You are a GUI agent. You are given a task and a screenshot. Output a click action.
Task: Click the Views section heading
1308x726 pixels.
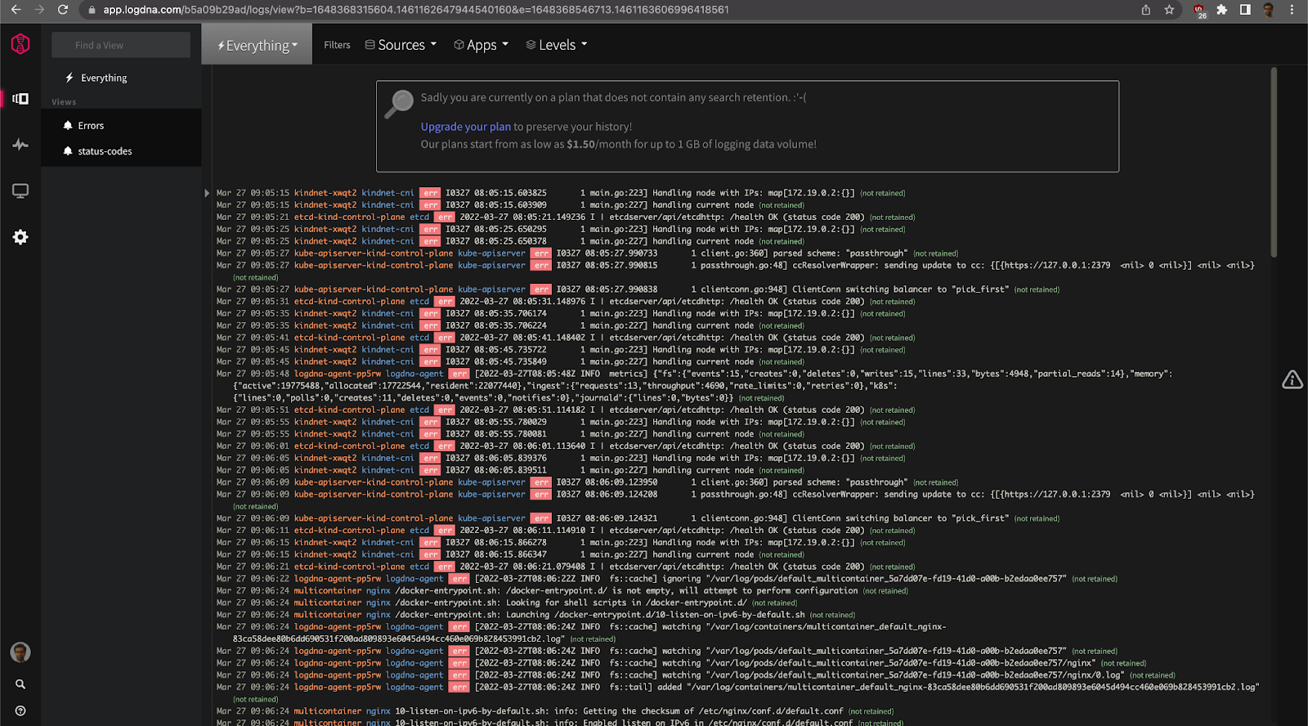click(64, 102)
